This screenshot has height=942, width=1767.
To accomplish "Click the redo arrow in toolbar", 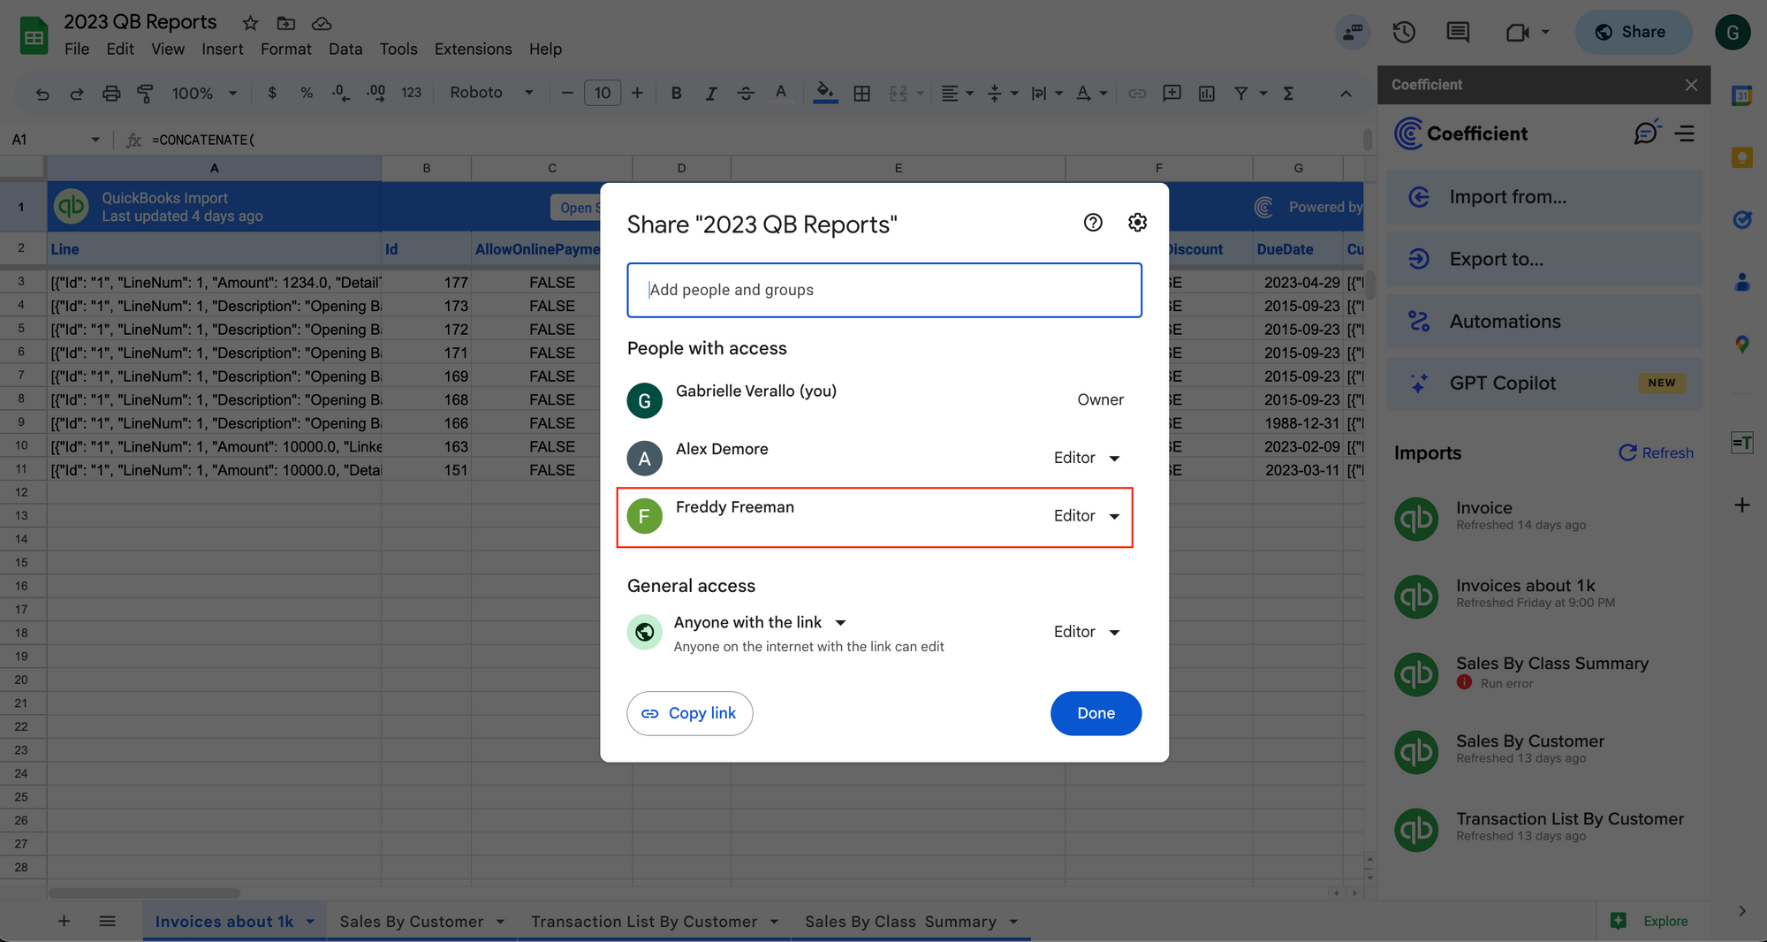I will pyautogui.click(x=76, y=93).
